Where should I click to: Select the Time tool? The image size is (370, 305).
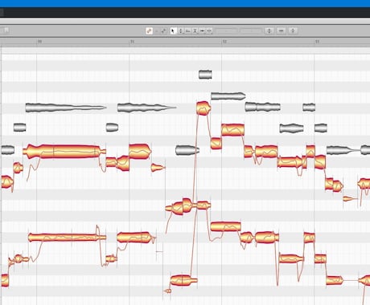tap(202, 31)
